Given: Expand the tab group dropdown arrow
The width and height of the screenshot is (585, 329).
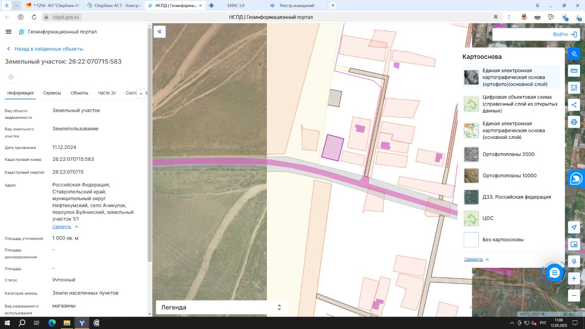Looking at the screenshot, I should 17,5.
